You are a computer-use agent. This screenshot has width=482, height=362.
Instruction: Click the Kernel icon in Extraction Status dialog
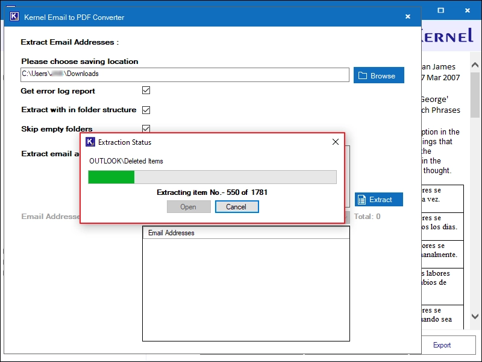point(90,142)
